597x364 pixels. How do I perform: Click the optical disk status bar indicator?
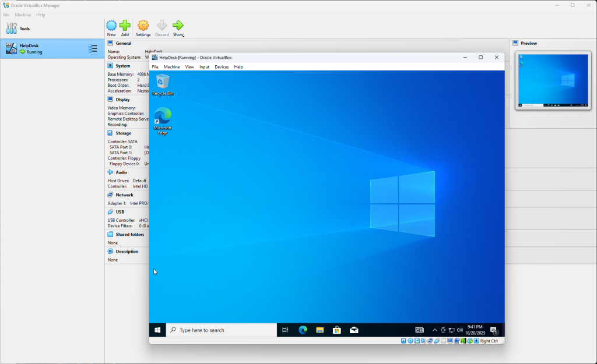[x=410, y=341]
